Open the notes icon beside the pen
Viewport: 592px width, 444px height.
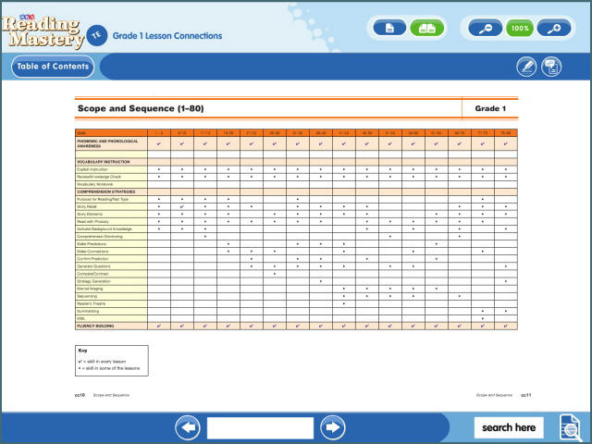(552, 67)
